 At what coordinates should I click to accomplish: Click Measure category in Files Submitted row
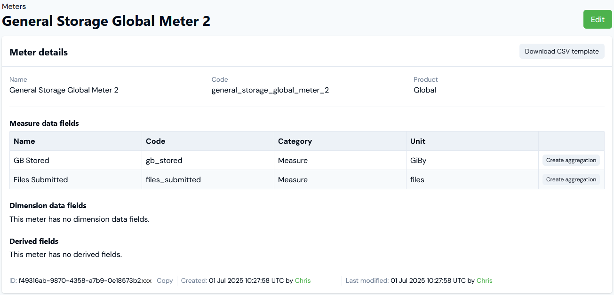(x=340, y=179)
